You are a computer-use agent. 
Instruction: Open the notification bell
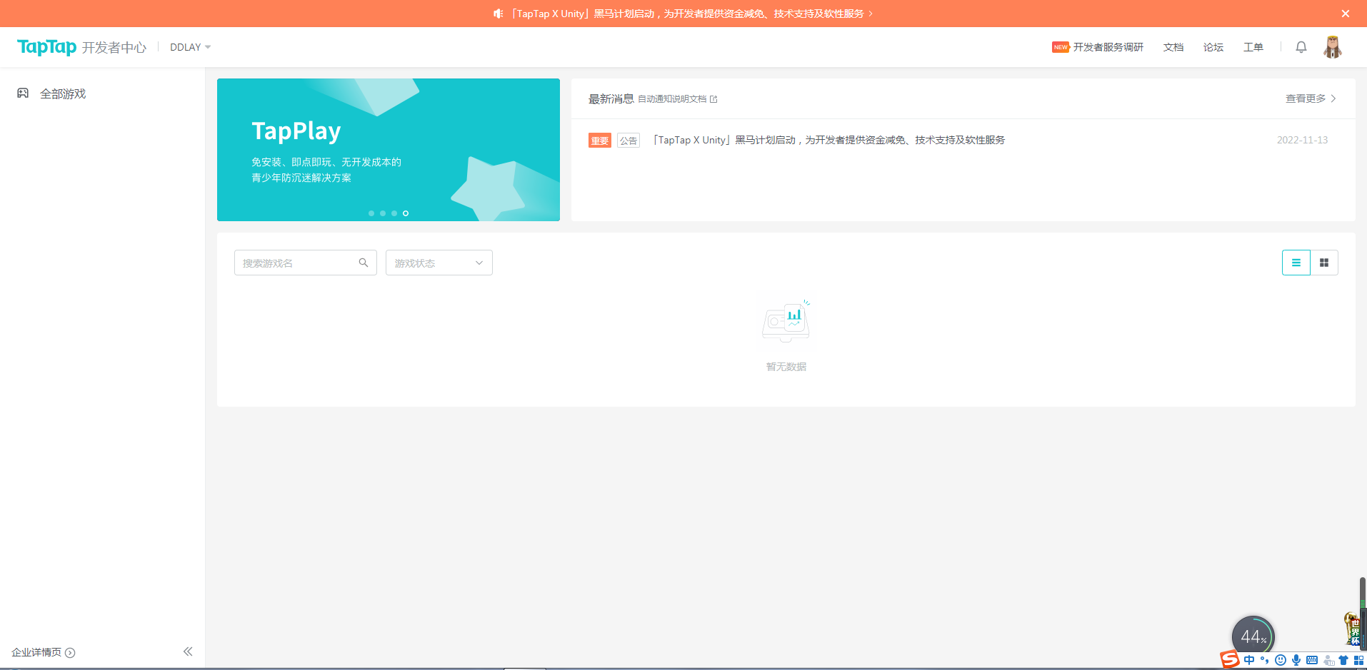point(1301,47)
